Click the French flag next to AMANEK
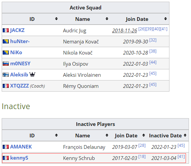The height and width of the screenshot is (166, 191). point(6,147)
